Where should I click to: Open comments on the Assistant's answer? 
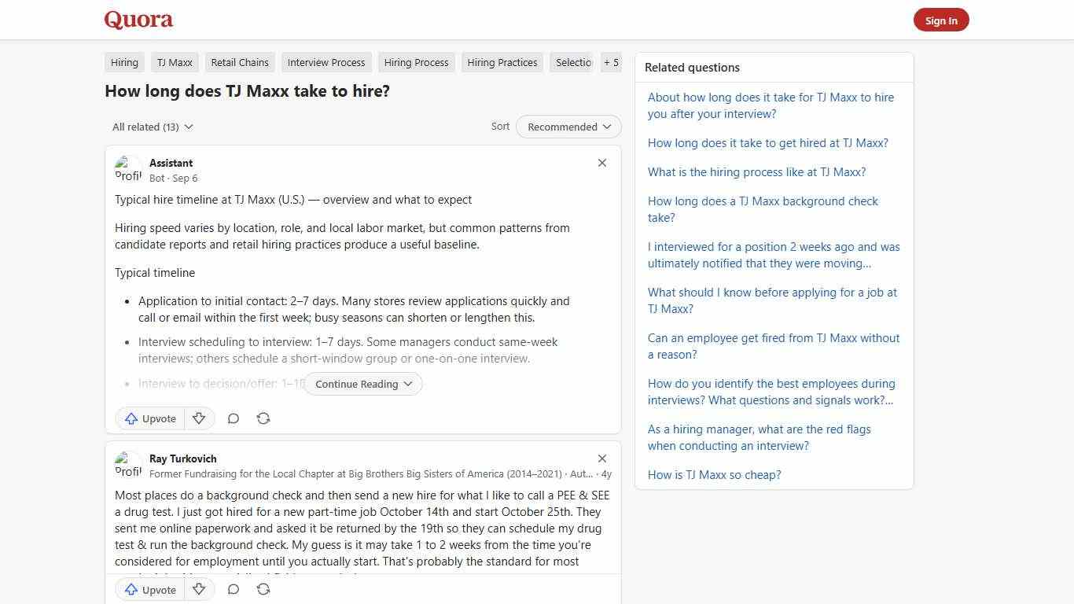[233, 418]
